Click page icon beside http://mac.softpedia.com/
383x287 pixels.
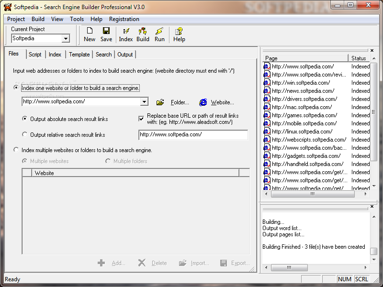(x=267, y=107)
